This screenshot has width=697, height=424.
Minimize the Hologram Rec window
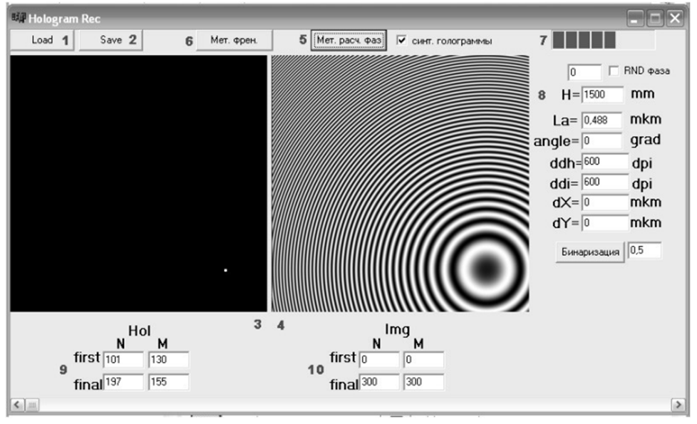tap(635, 19)
